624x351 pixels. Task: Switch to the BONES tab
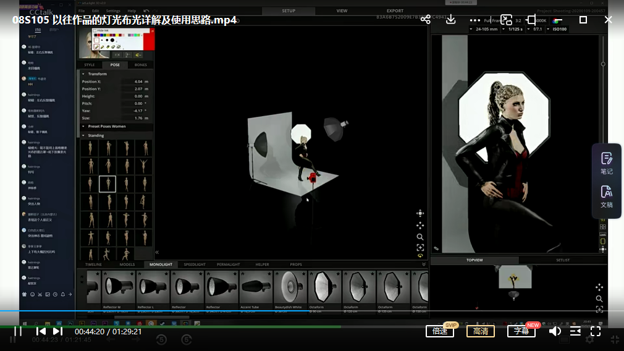(140, 65)
